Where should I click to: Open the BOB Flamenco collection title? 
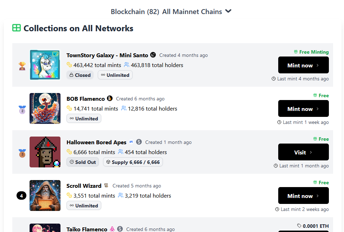(x=85, y=99)
